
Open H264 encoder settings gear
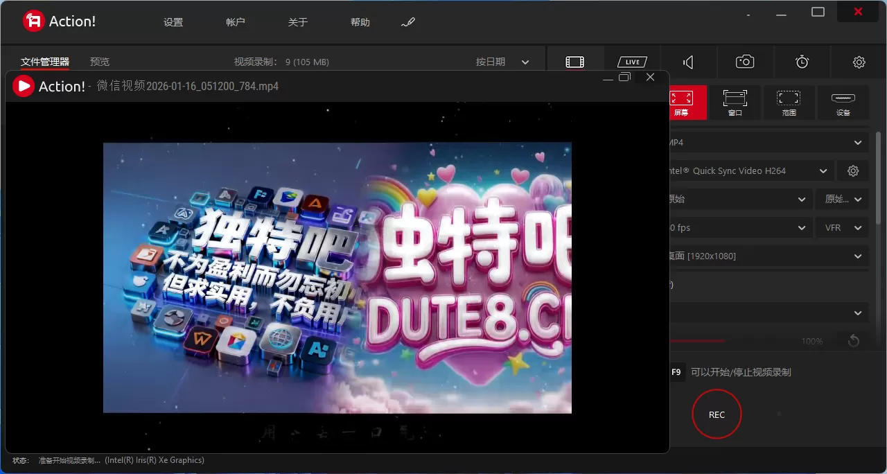(x=853, y=170)
